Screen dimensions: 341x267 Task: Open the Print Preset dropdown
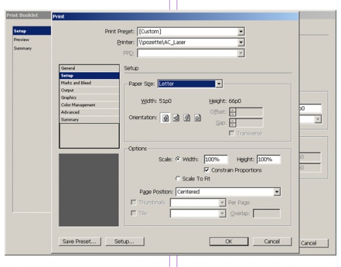tap(241, 31)
